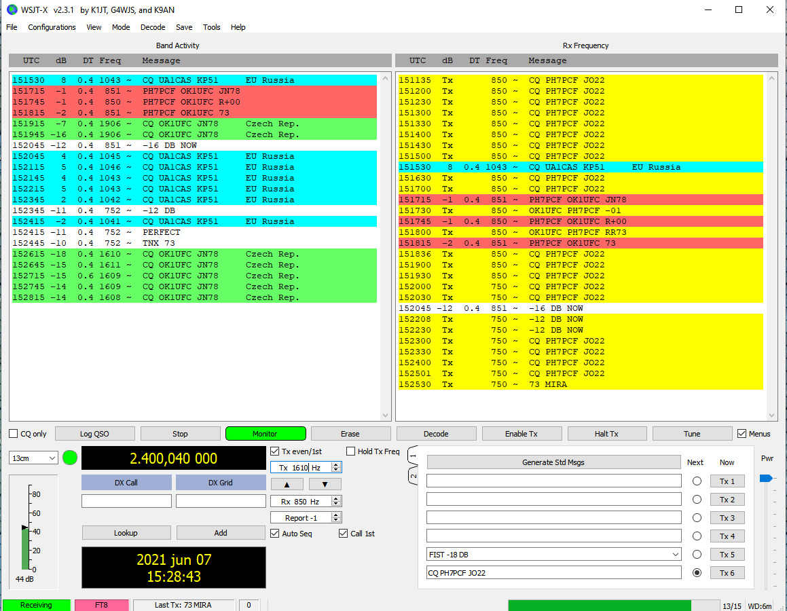Enable the CQ only checkbox
Viewport: 787px width, 611px height.
(x=14, y=434)
